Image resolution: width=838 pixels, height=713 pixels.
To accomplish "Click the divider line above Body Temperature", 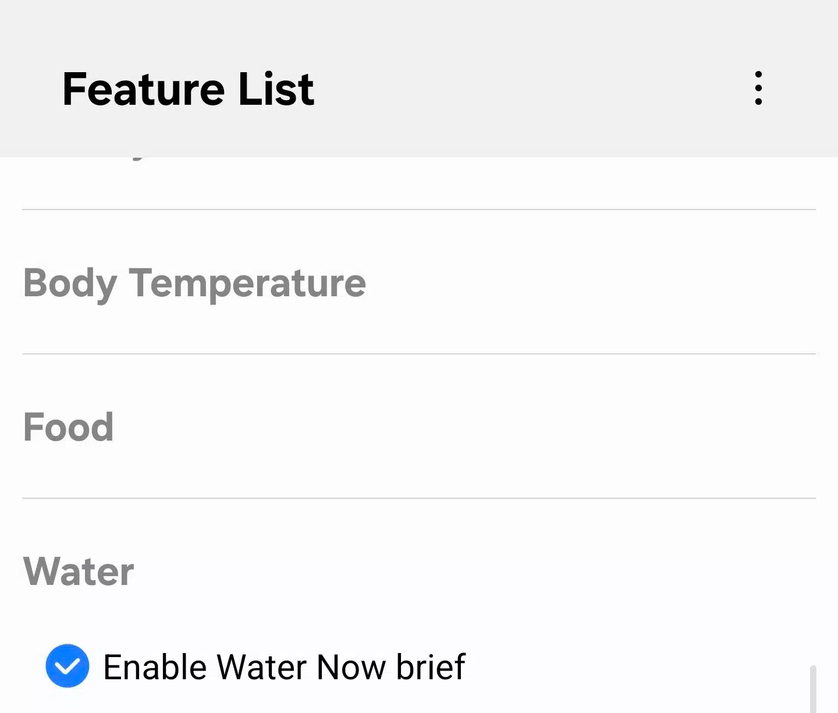I will pos(419,210).
